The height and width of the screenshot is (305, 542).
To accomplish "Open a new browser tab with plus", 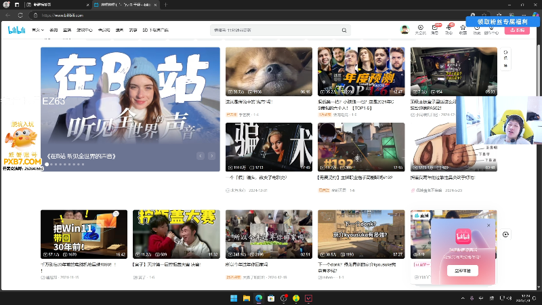I will tap(165, 5).
